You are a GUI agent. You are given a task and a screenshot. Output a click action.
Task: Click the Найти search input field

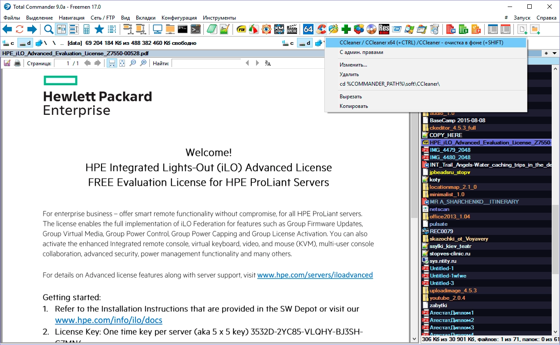[x=206, y=63]
